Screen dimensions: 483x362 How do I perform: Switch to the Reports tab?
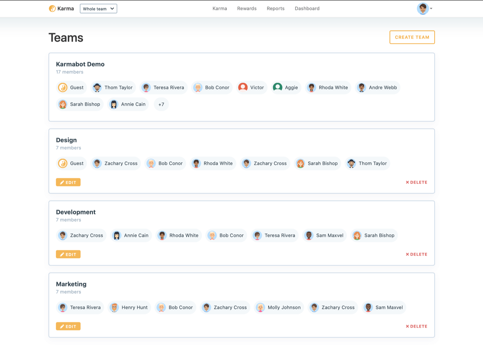(276, 8)
